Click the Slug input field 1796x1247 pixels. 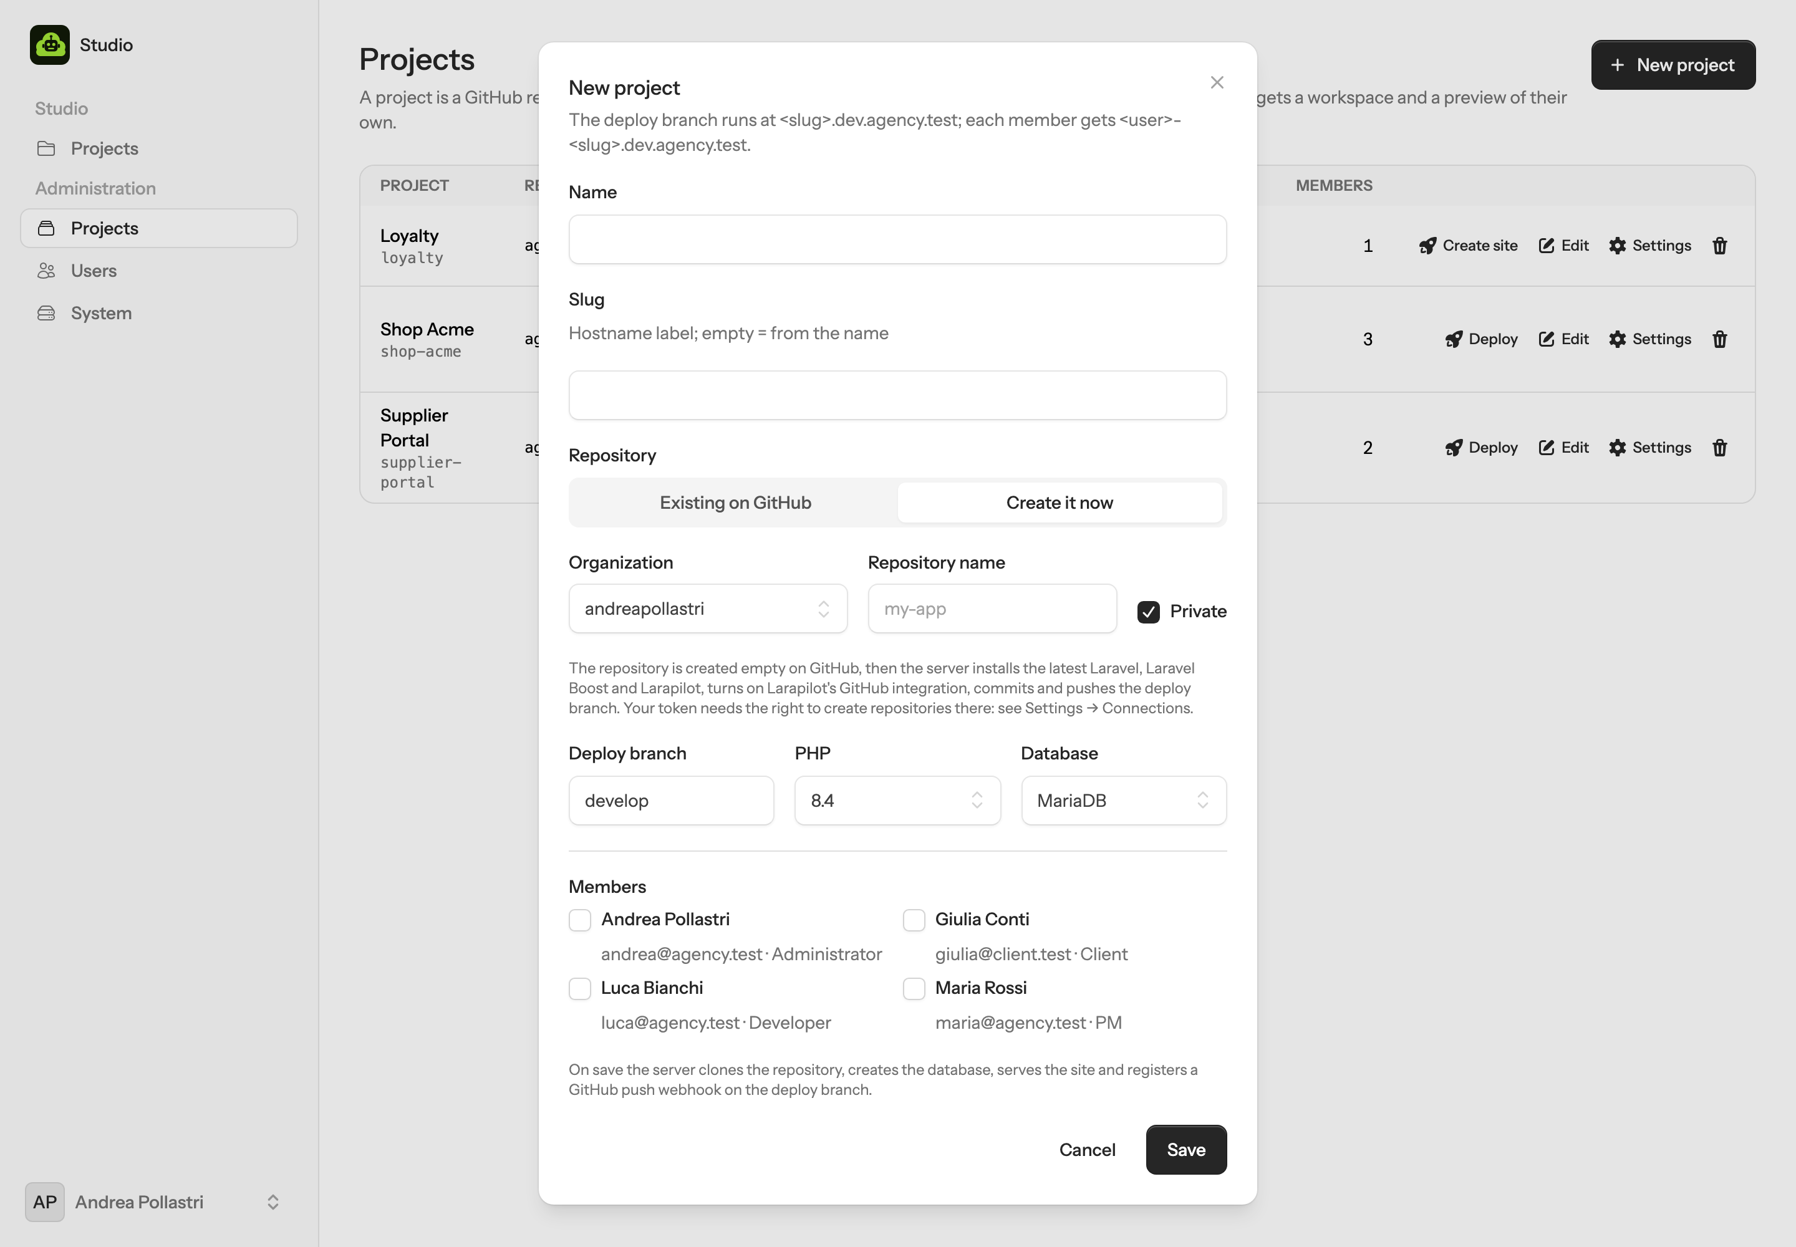point(897,395)
